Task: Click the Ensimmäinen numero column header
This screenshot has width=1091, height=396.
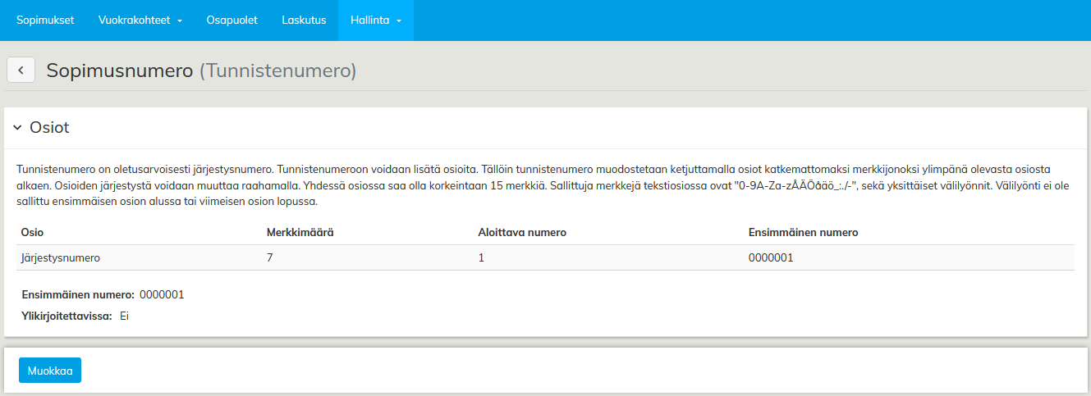Action: pos(803,233)
